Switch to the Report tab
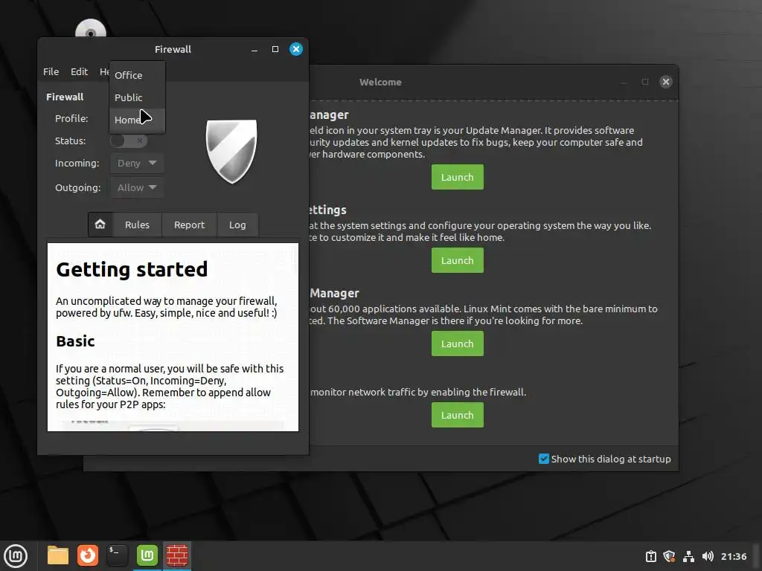The width and height of the screenshot is (762, 571). (189, 225)
